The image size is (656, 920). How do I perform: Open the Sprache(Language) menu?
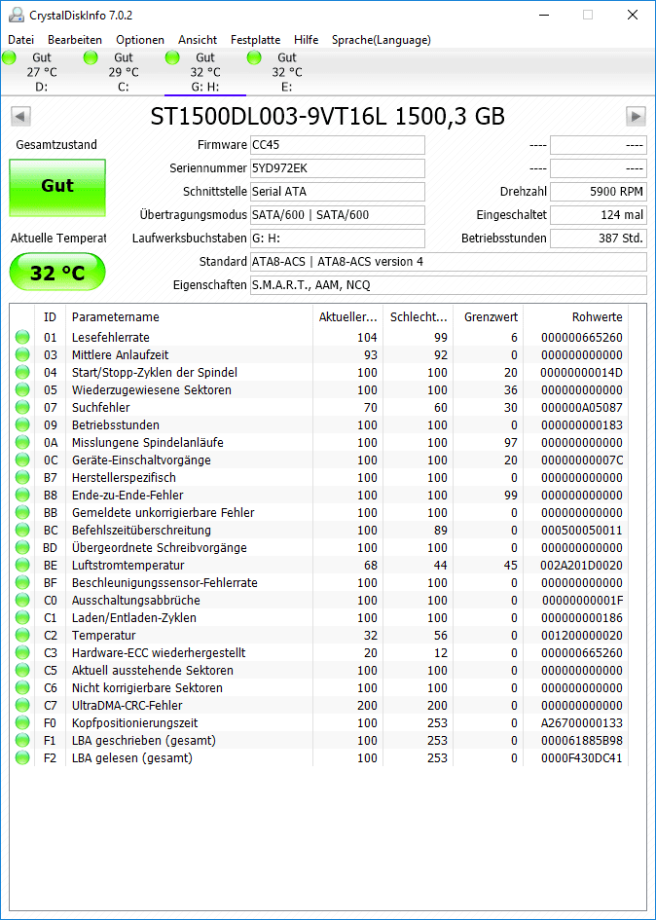382,40
